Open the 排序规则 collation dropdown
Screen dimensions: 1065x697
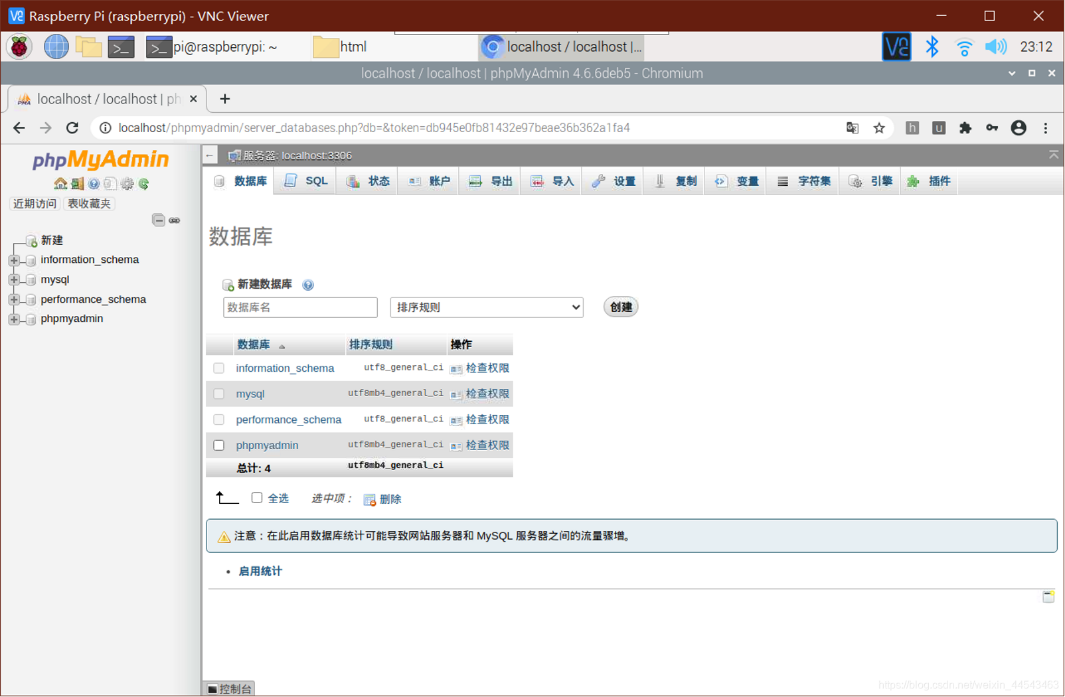tap(487, 307)
